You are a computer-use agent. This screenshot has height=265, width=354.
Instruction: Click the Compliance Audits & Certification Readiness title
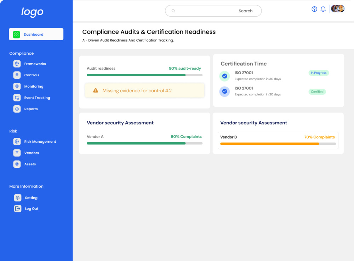click(149, 32)
